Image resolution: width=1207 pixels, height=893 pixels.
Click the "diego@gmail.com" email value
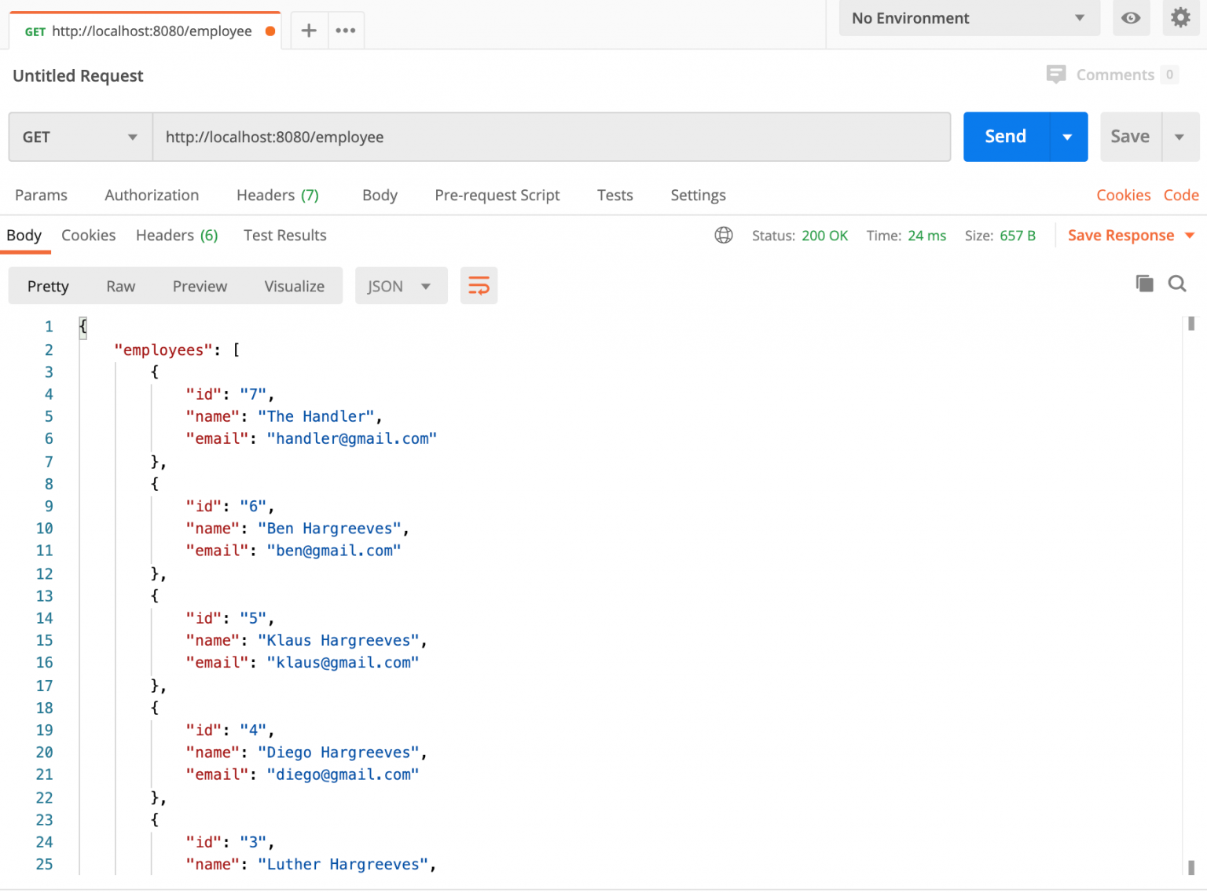pyautogui.click(x=343, y=774)
